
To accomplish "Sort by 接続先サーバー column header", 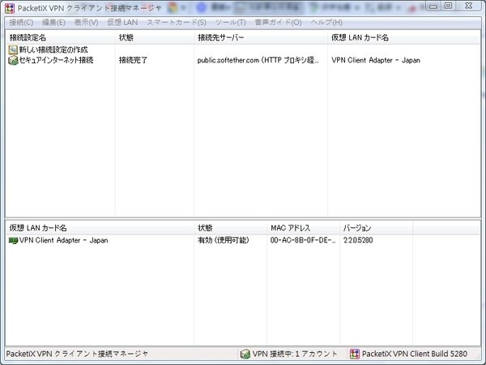I will (x=261, y=37).
